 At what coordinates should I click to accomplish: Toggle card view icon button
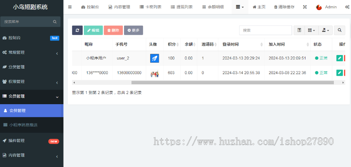click(x=299, y=30)
